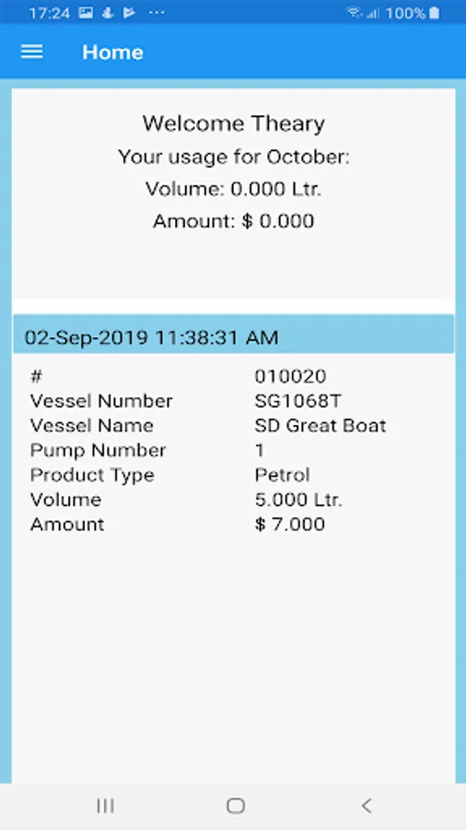Tap the $ 7.000 amount value
466x830 pixels.
click(289, 524)
